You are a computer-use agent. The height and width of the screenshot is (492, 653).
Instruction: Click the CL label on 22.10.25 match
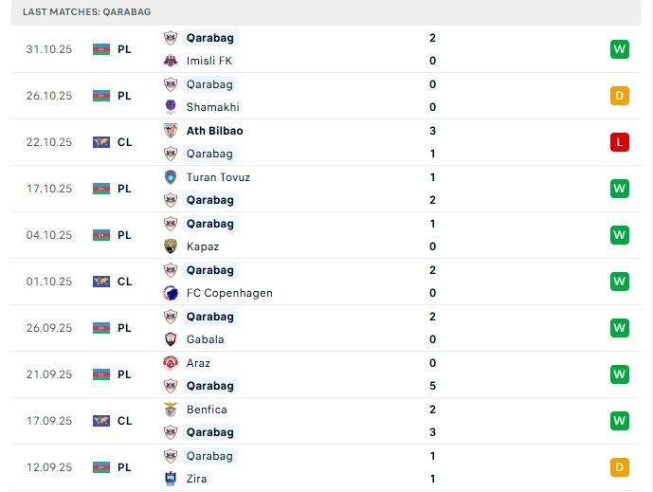coord(124,142)
